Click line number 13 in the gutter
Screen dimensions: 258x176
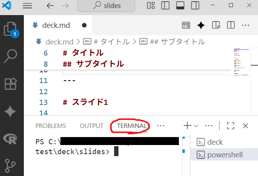[x=43, y=103]
